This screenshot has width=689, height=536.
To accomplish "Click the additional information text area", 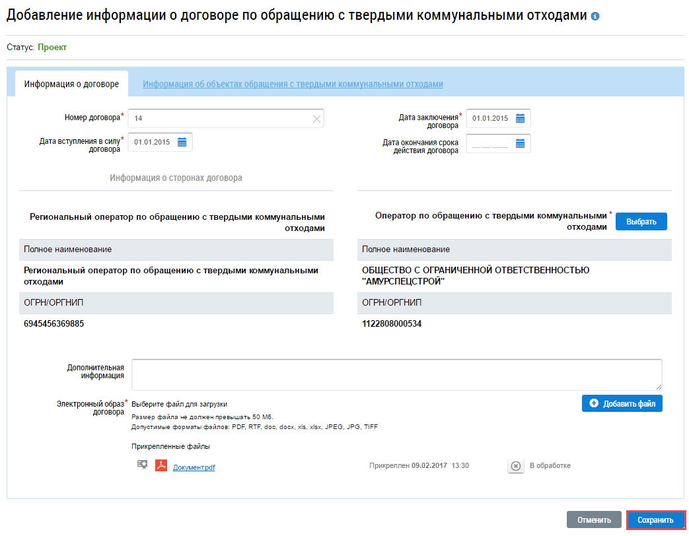I will [397, 374].
